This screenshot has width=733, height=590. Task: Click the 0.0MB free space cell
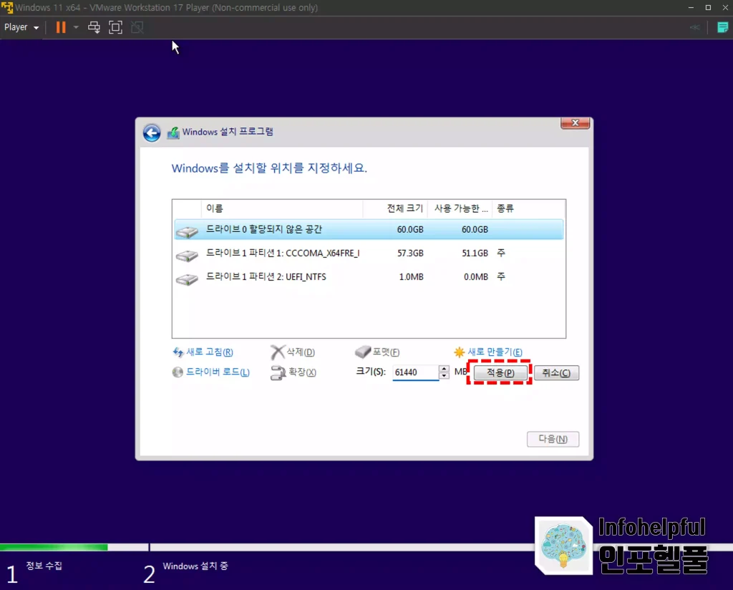click(x=475, y=277)
